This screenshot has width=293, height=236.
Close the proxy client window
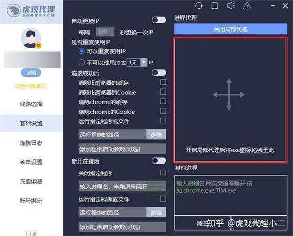pos(285,6)
